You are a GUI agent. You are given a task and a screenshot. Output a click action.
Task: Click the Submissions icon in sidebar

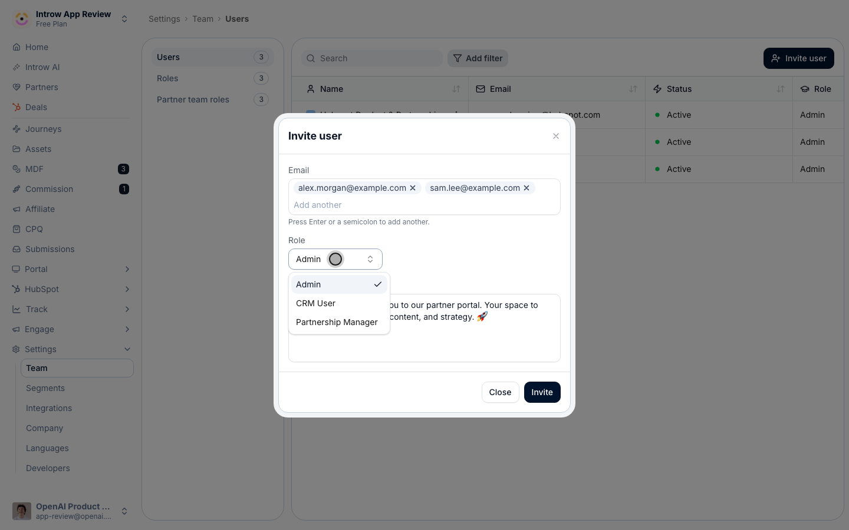(x=17, y=249)
